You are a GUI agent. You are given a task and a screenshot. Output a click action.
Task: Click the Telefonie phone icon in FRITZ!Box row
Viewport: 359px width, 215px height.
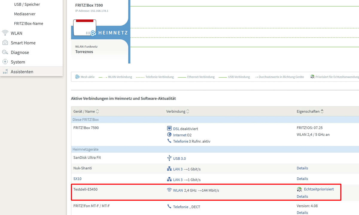pyautogui.click(x=169, y=141)
